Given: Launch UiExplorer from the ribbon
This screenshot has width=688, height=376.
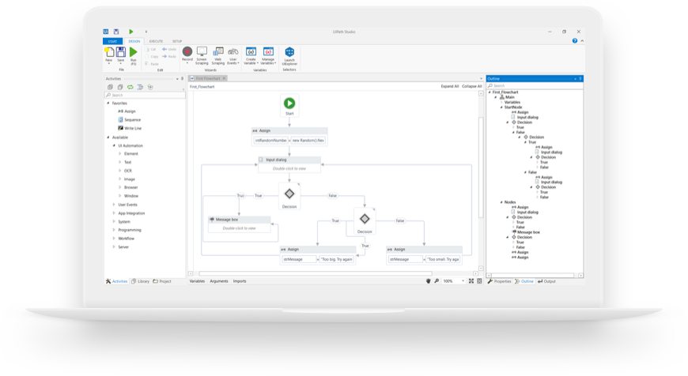Looking at the screenshot, I should pos(289,56).
